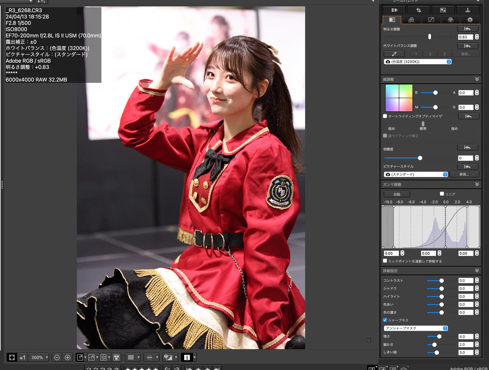Viewport: 489px width, 370px height.
Task: Show the grid overlay icon
Action: tap(131, 357)
